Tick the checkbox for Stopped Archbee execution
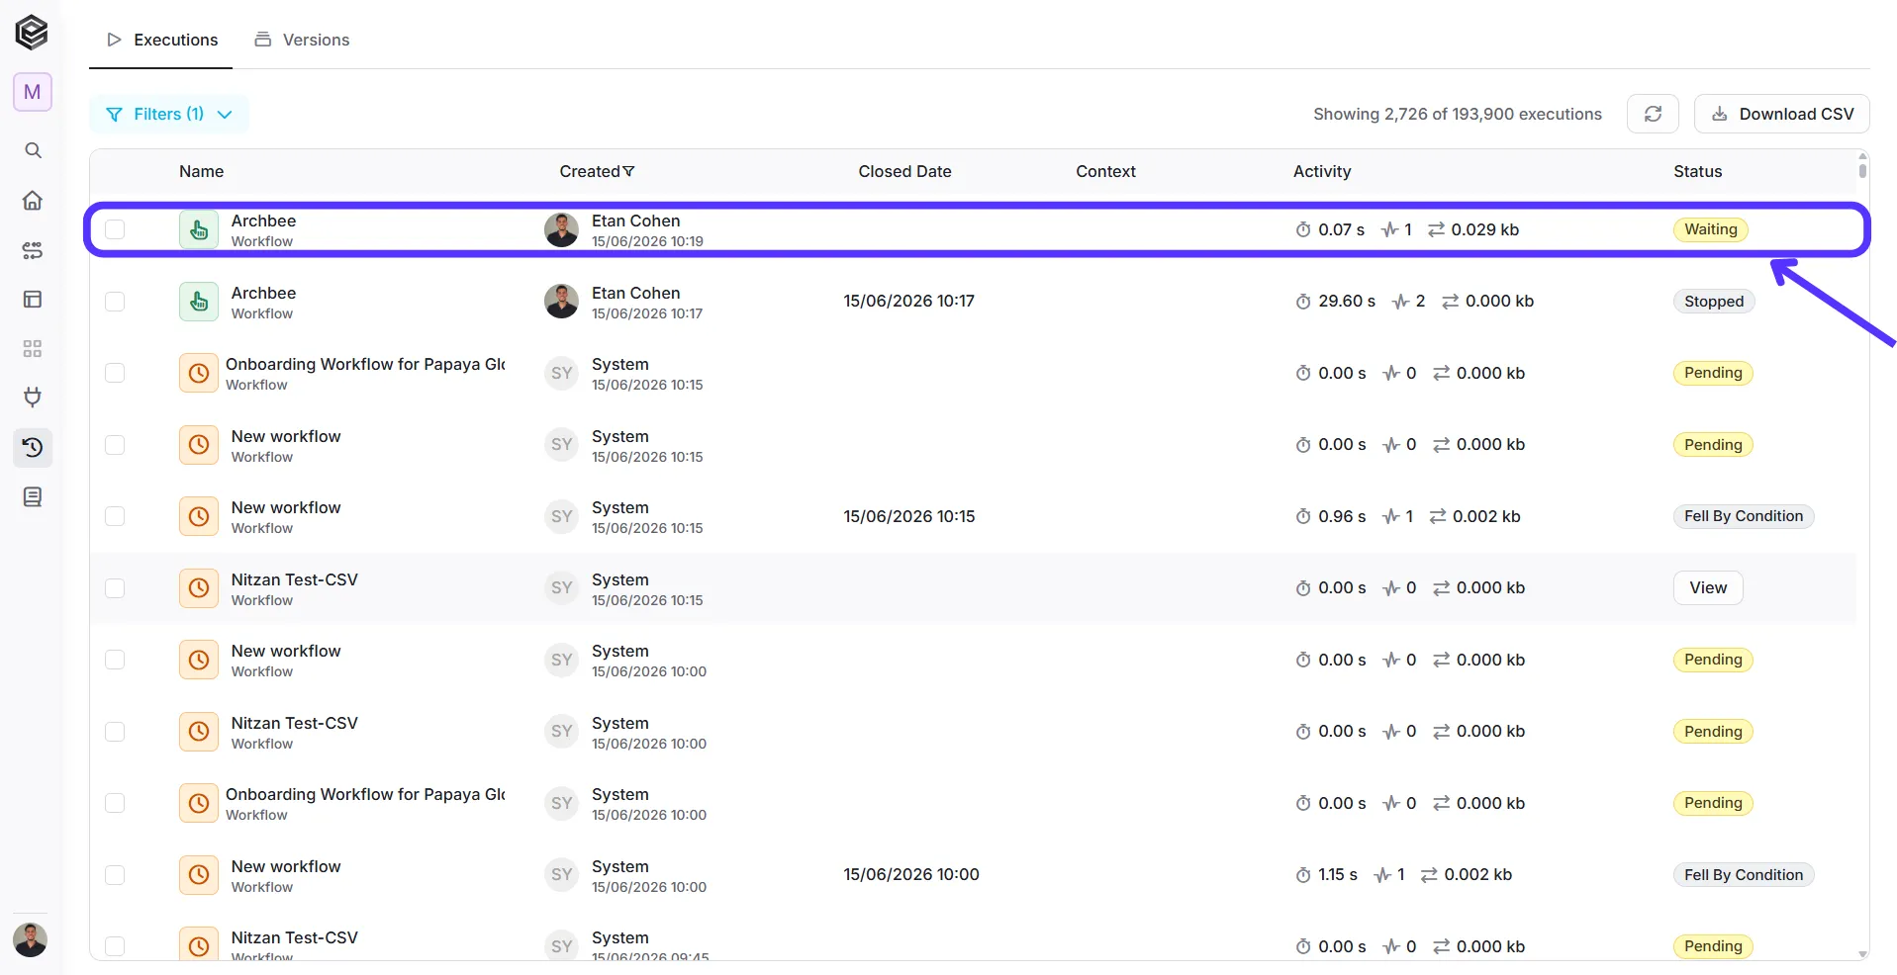This screenshot has width=1897, height=975. (x=115, y=302)
